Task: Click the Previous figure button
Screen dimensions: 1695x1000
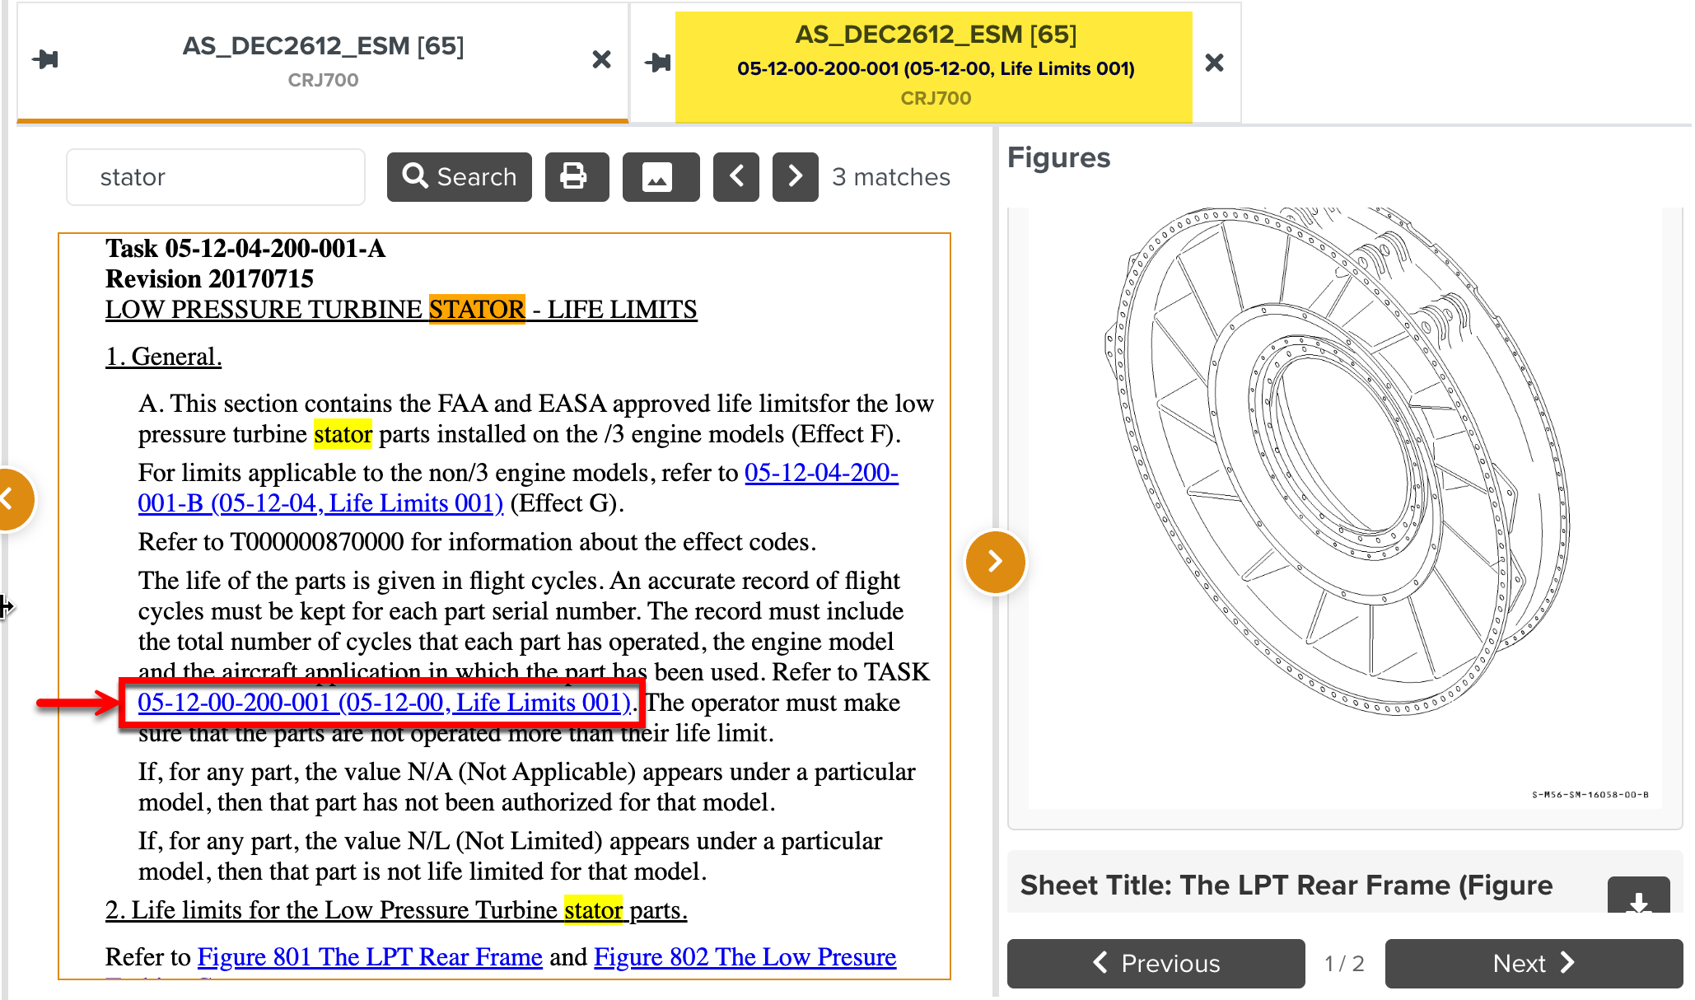Action: pos(1156,963)
